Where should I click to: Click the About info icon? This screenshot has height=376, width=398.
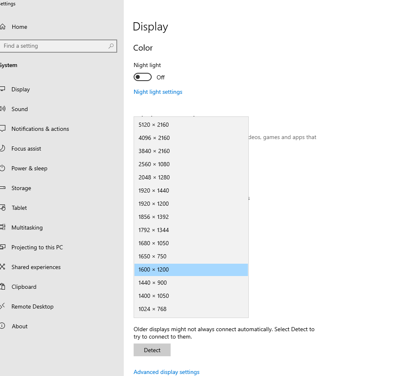click(x=2, y=326)
